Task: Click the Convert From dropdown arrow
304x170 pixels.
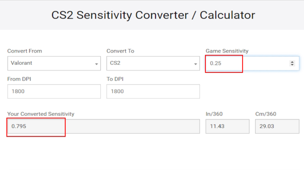Action: pos(96,64)
